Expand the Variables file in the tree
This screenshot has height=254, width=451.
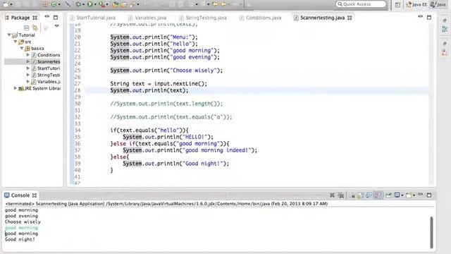[x=28, y=82]
